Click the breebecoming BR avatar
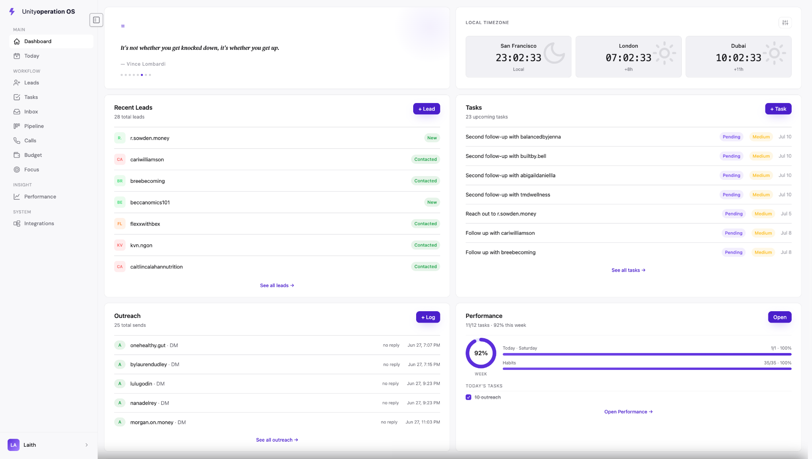The image size is (812, 459). [x=120, y=181]
